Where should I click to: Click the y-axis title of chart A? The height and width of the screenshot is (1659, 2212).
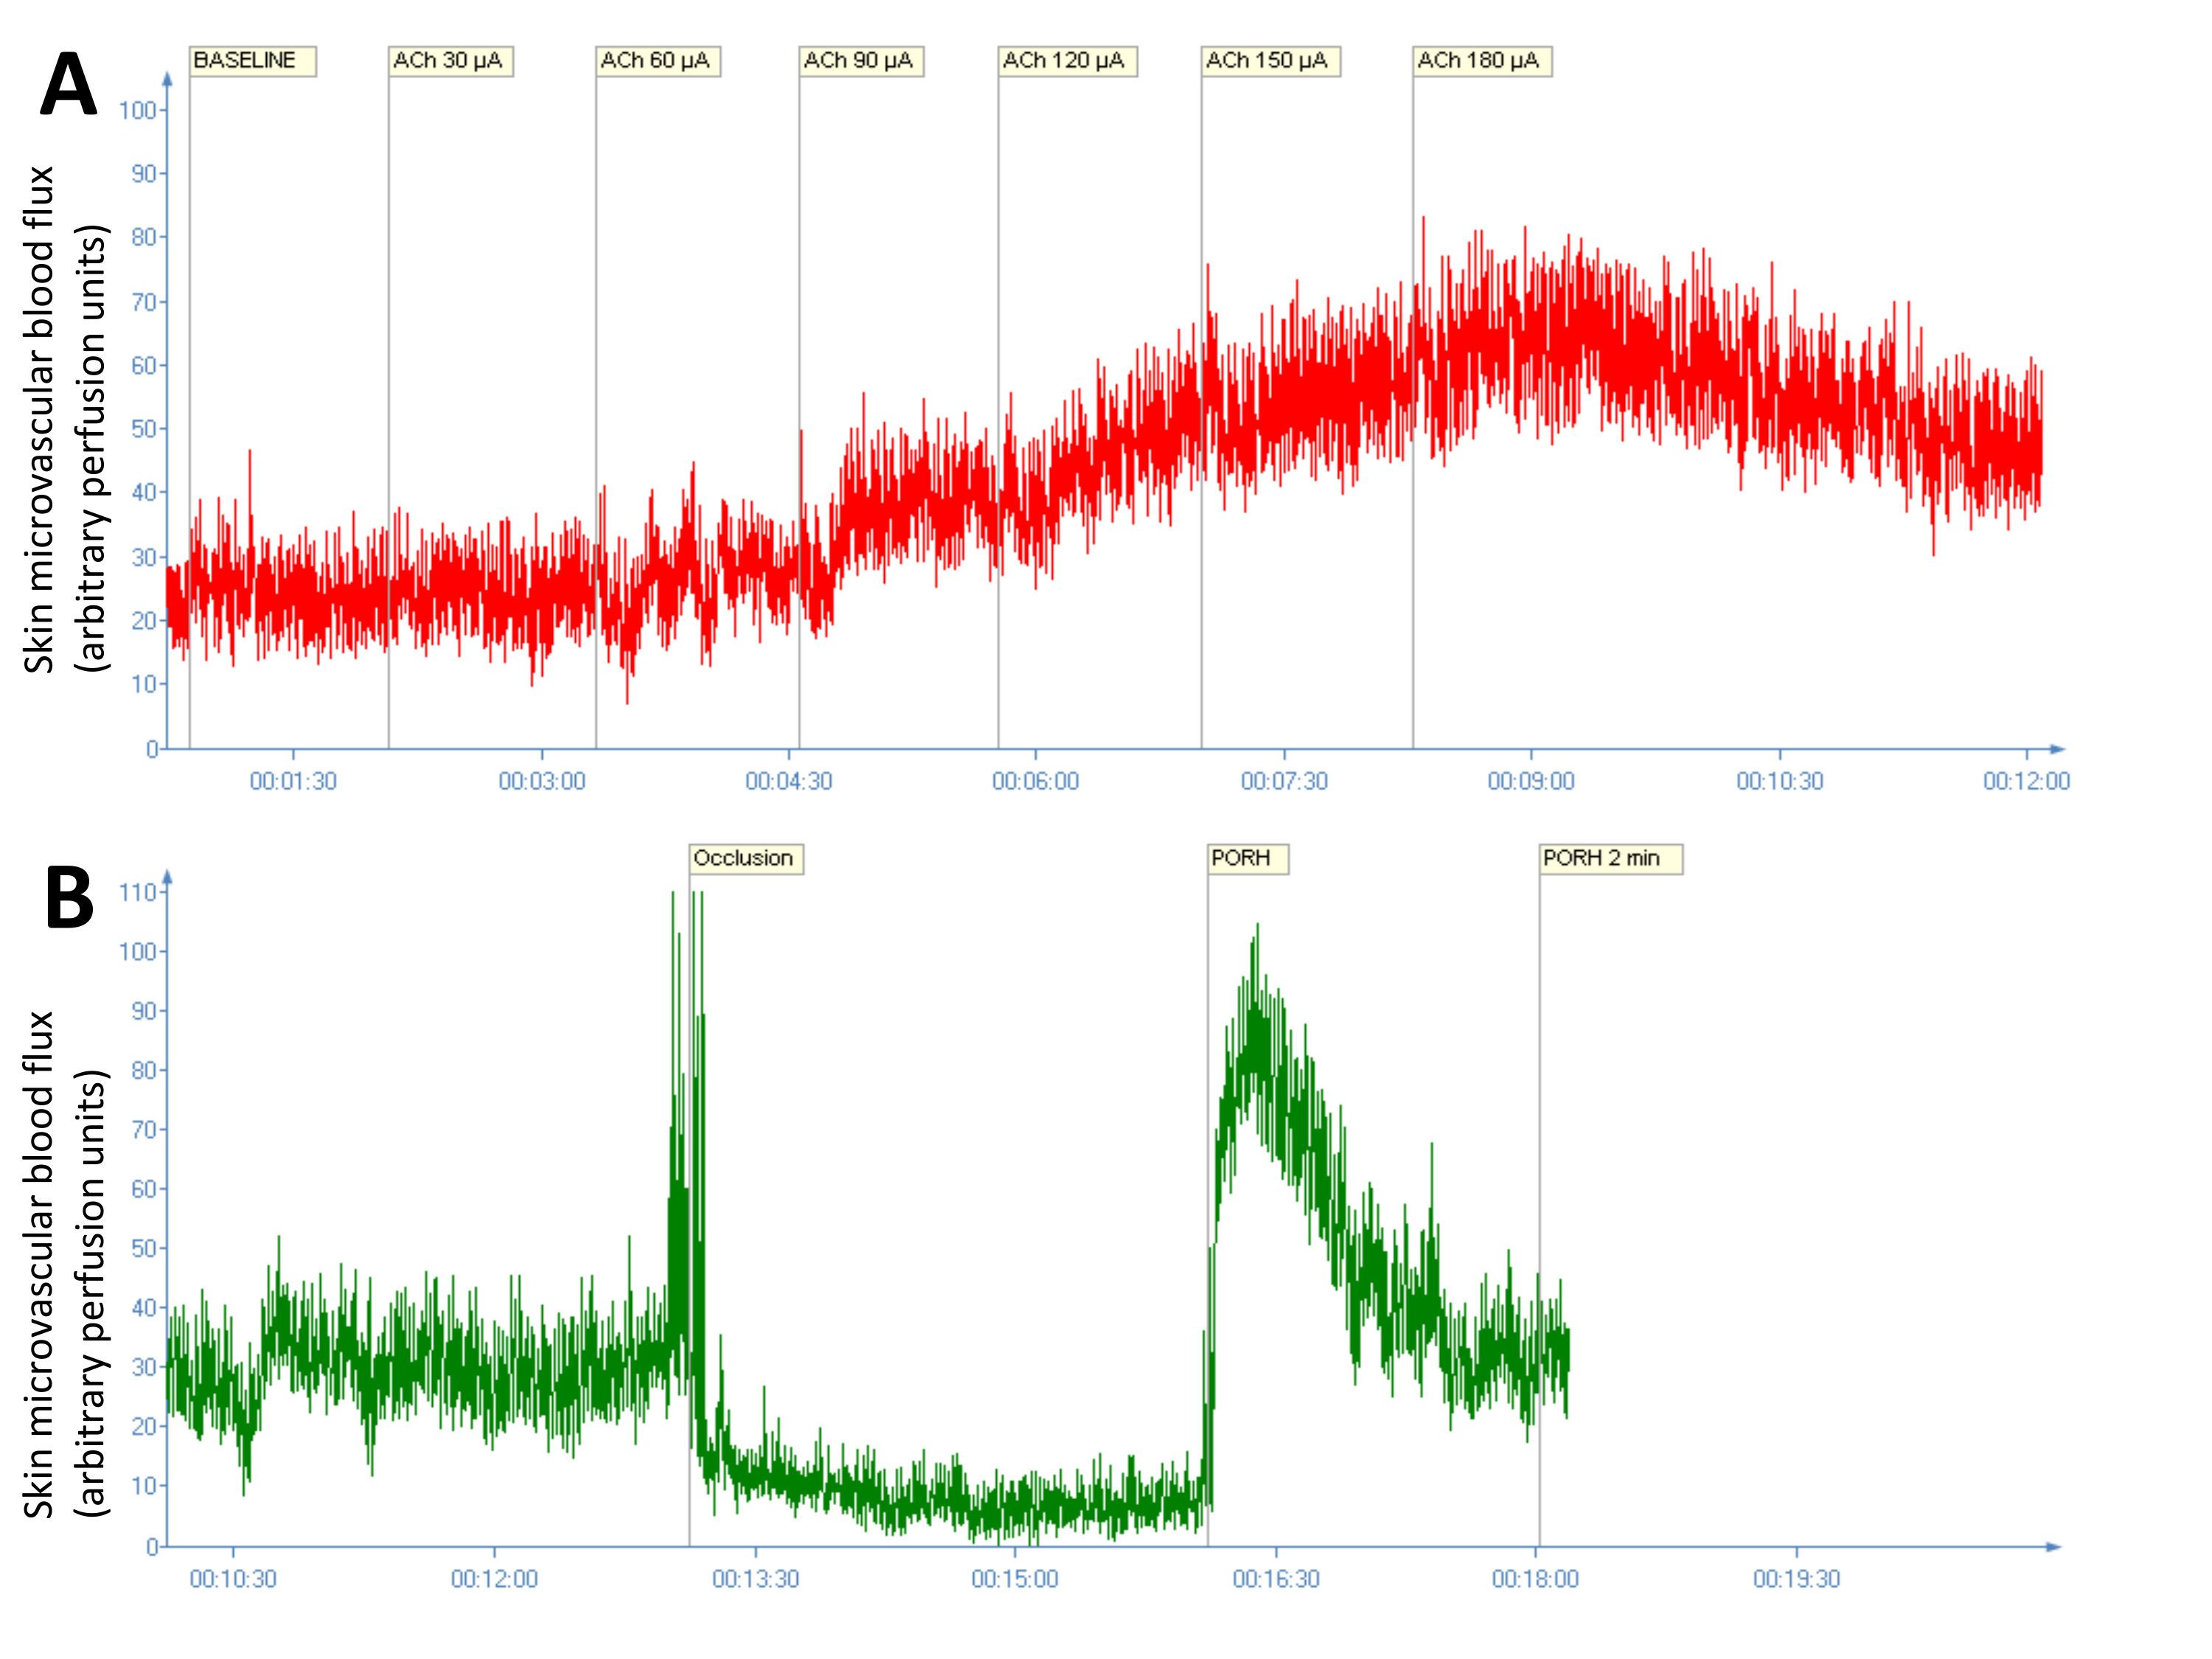pyautogui.click(x=65, y=420)
